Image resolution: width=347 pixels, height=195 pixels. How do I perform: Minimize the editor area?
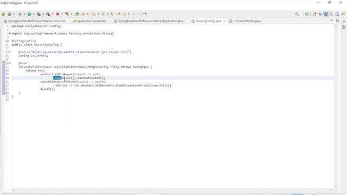pyautogui.click(x=331, y=21)
